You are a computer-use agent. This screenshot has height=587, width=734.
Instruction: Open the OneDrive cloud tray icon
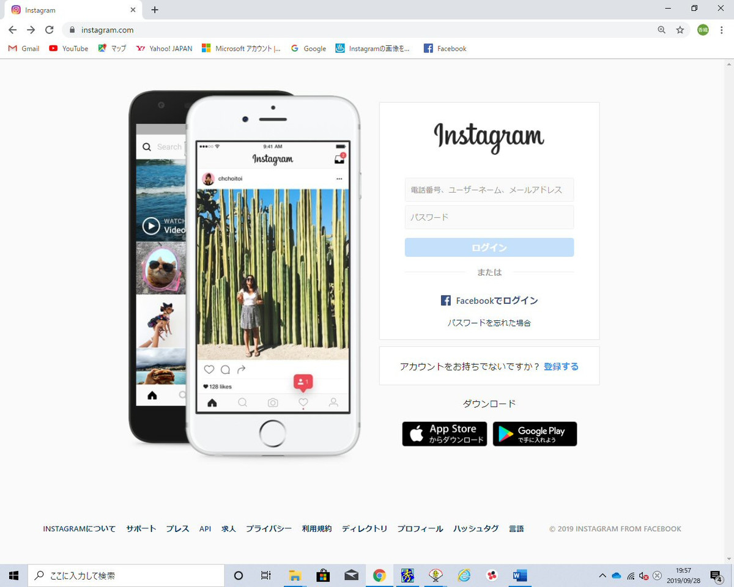point(617,575)
